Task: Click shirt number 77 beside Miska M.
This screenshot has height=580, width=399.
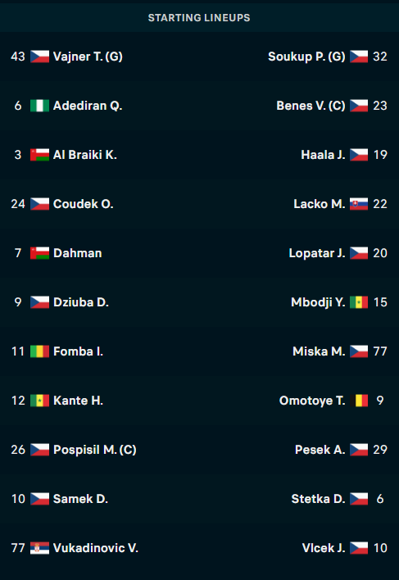Action: tap(380, 351)
